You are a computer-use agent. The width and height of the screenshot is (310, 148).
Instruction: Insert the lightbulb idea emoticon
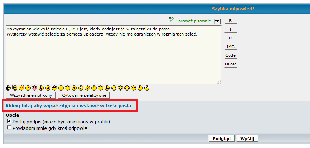[x=81, y=87]
